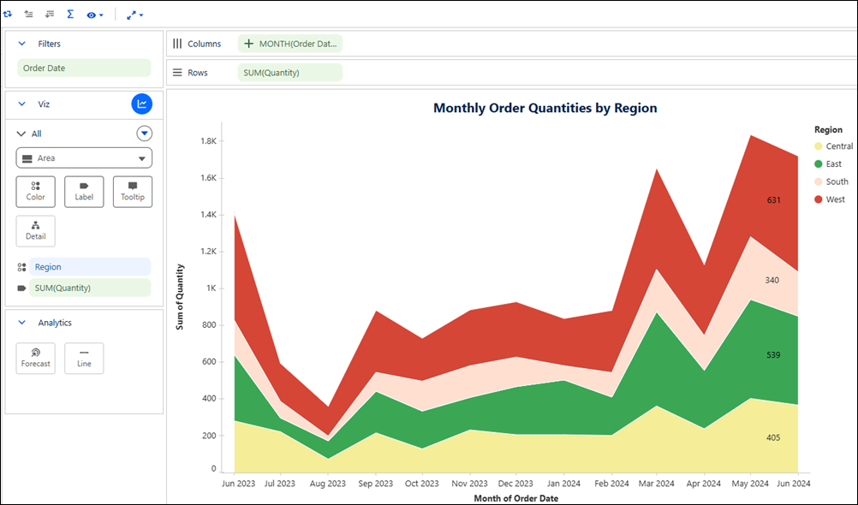Click the East legend color swatch

819,164
